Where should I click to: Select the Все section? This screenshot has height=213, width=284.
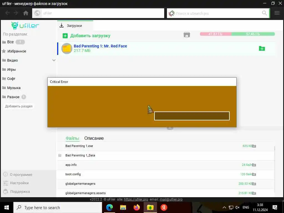click(x=10, y=42)
